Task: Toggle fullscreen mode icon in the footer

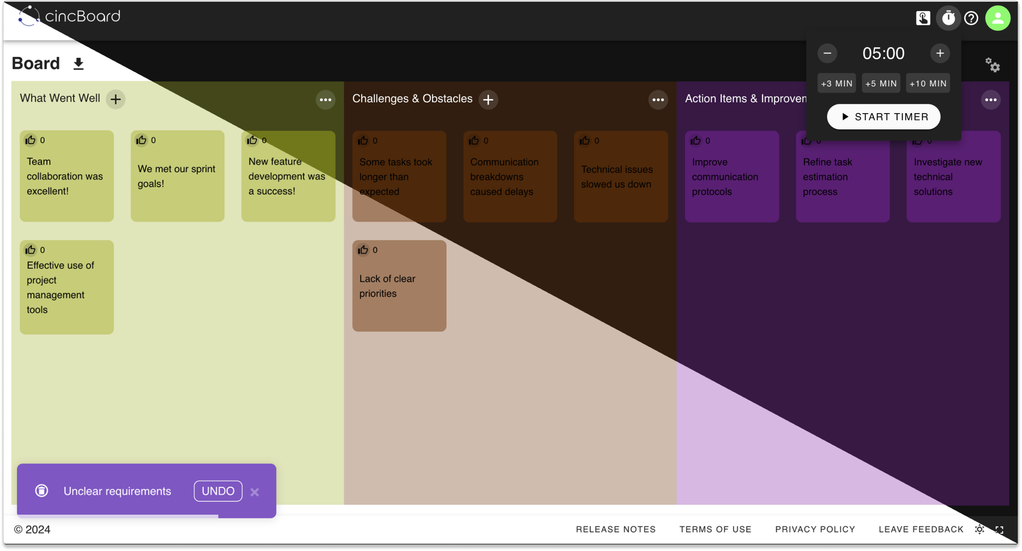Action: (999, 529)
